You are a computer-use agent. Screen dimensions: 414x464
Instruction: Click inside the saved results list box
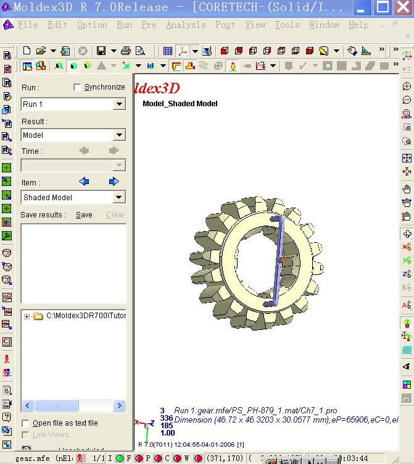pyautogui.click(x=73, y=263)
